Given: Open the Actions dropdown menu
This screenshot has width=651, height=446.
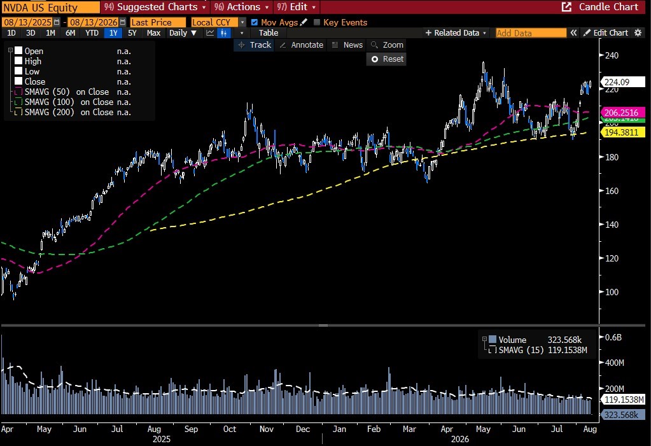Looking at the screenshot, I should click(x=241, y=6).
